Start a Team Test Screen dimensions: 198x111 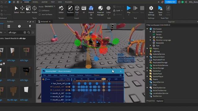pos(160,11)
